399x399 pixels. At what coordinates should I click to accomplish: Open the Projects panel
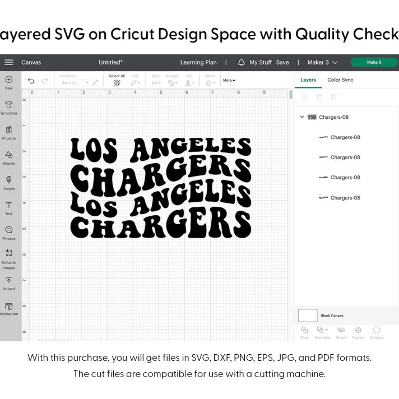click(8, 133)
